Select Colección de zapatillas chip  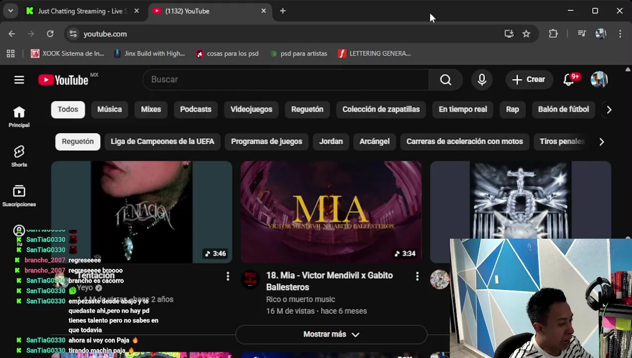coord(381,109)
